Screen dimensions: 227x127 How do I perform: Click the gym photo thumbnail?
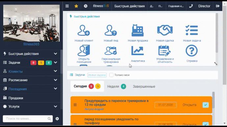pos(31,23)
